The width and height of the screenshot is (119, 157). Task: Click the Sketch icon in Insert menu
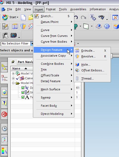(37, 16)
